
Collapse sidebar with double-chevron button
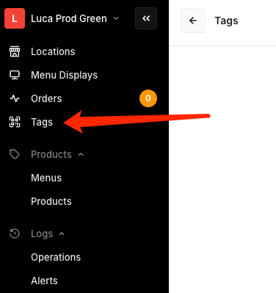(146, 18)
